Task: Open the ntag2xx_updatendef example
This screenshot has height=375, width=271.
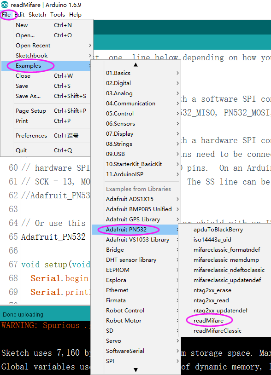Action: pyautogui.click(x=225, y=311)
